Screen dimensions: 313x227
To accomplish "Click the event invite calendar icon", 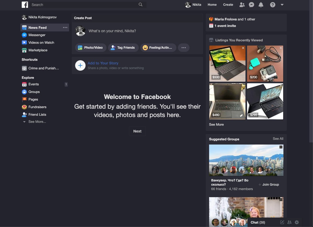I will pyautogui.click(x=211, y=26).
